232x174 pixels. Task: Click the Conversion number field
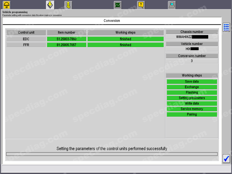click(192, 61)
